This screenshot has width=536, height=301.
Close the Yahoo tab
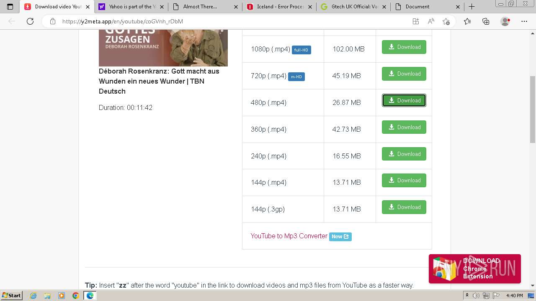tap(161, 7)
